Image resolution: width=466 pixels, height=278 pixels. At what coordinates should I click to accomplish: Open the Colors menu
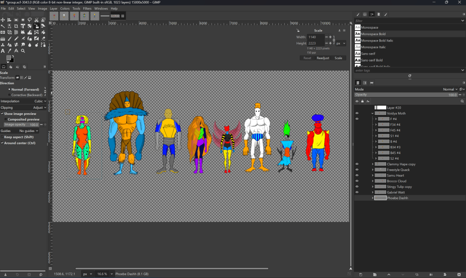65,8
